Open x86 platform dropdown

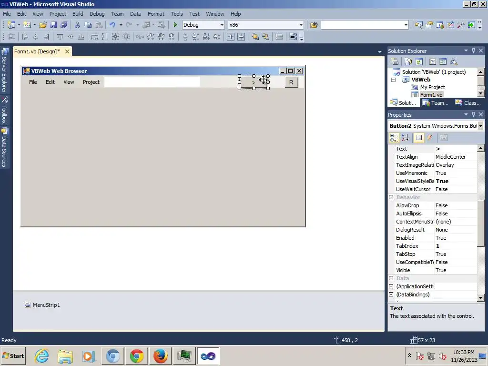301,25
